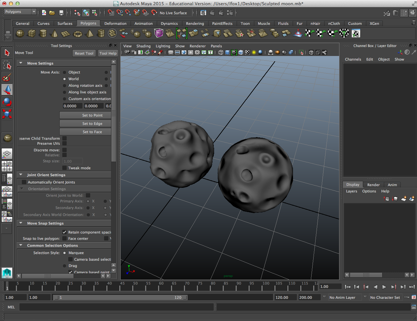Uncheck Retain component spacing
Viewport: 417px width, 321px height.
[x=65, y=232]
